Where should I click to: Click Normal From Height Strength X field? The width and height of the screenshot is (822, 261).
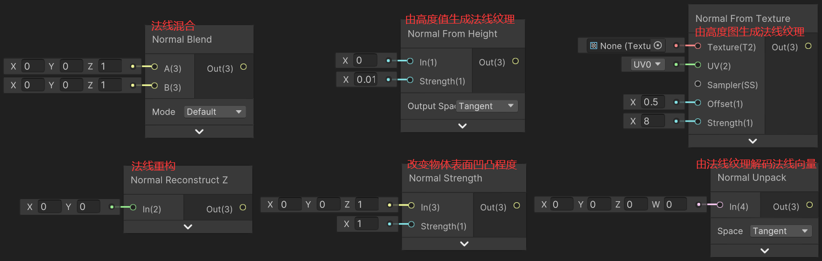(x=365, y=80)
